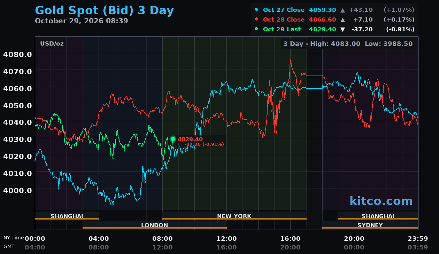This screenshot has width=439, height=254.
Task: Click the +7.10 change value
Action: 363,19
